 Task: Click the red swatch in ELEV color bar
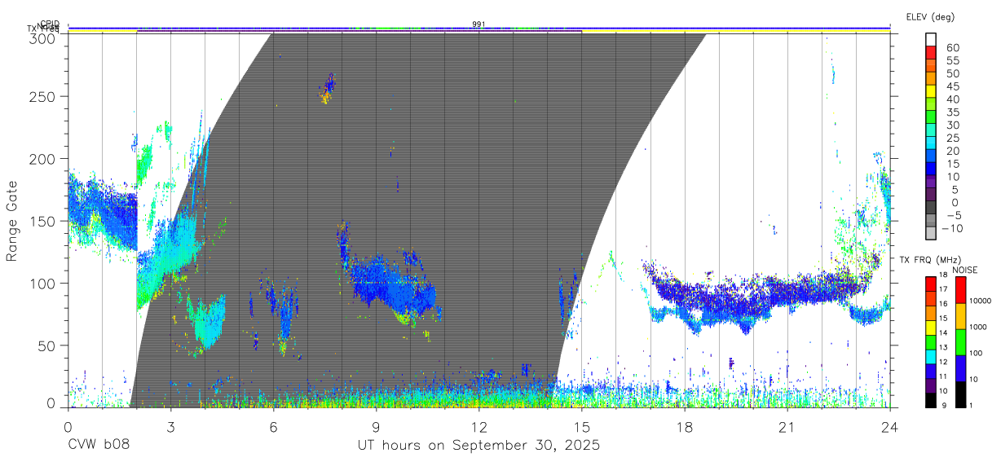931,53
